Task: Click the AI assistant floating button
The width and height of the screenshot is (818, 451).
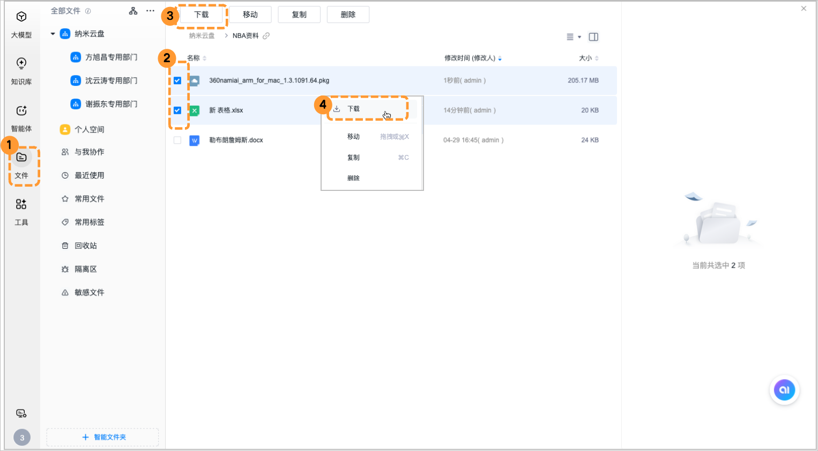Action: pos(784,390)
